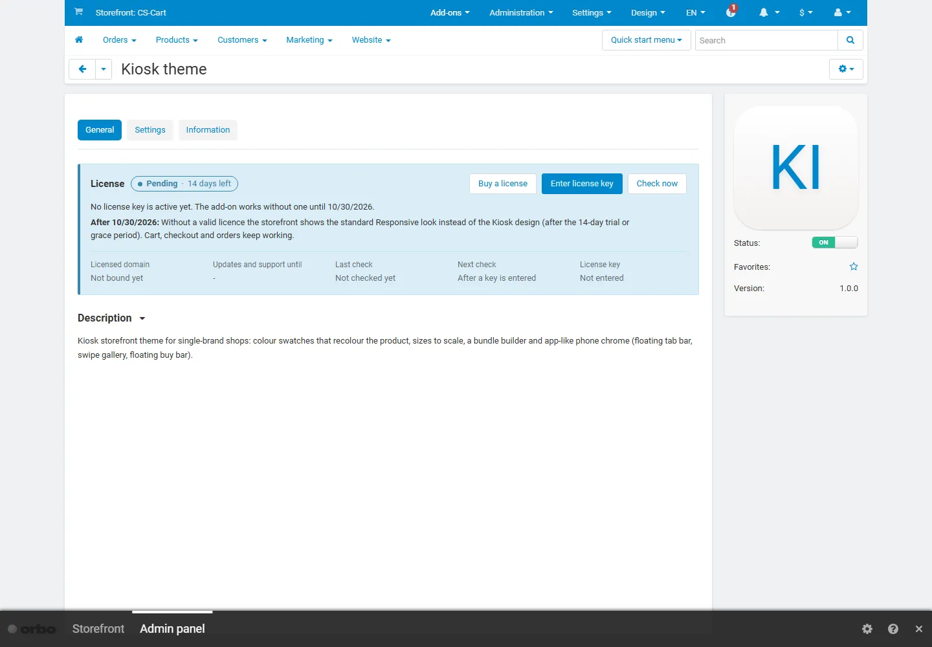Click the alert icon with red badge
932x647 pixels.
pyautogui.click(x=731, y=12)
